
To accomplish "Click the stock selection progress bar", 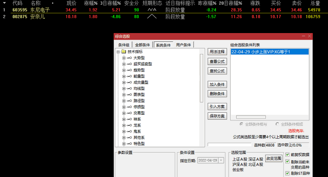I will 230,145.
